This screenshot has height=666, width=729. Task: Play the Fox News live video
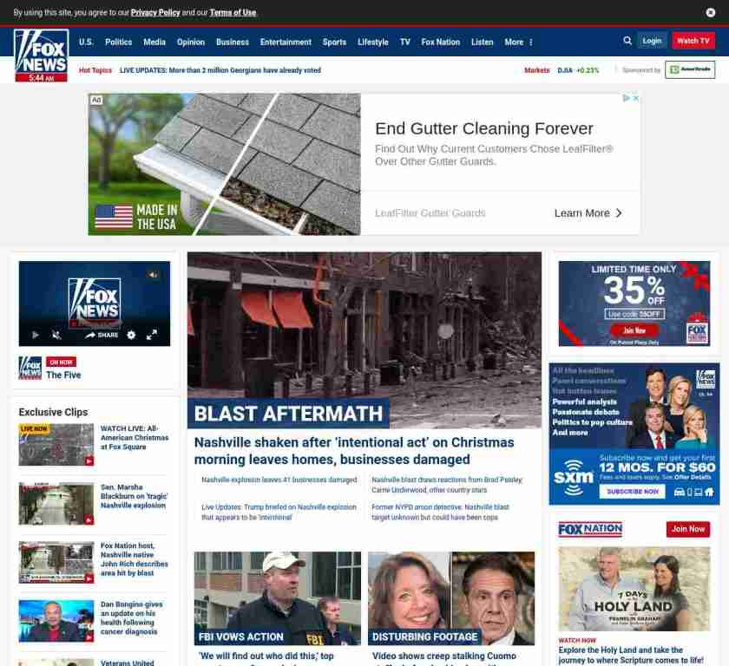click(x=36, y=335)
